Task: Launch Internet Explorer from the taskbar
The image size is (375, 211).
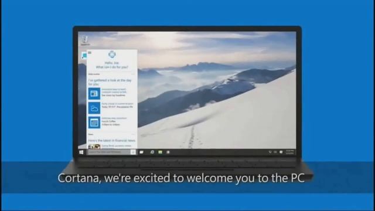Action: [x=152, y=152]
